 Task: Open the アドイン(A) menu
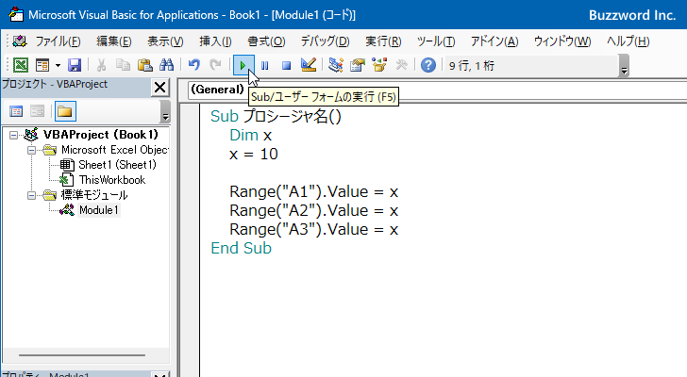coord(494,41)
